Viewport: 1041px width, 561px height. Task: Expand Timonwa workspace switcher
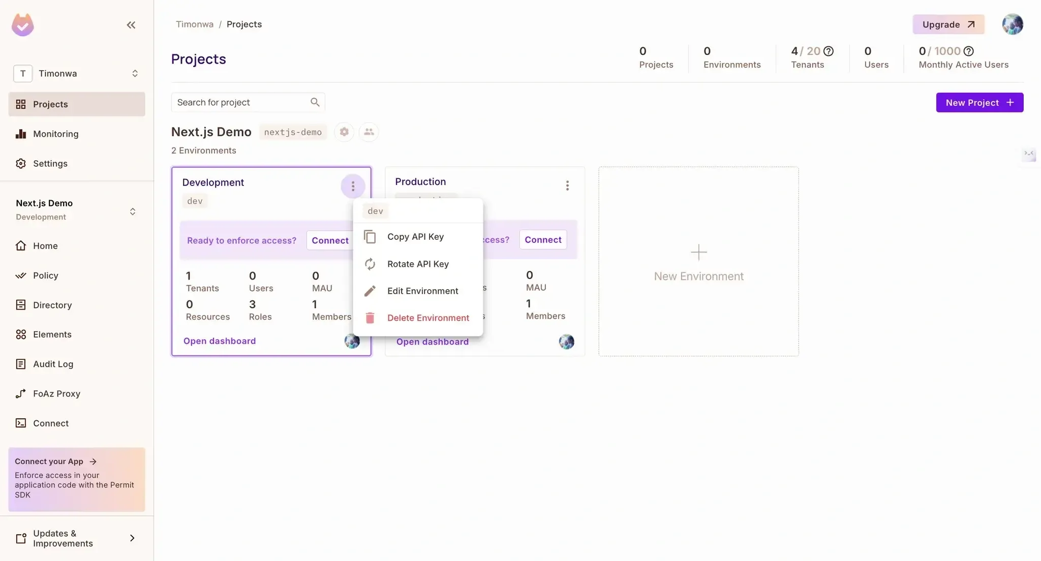(x=135, y=74)
